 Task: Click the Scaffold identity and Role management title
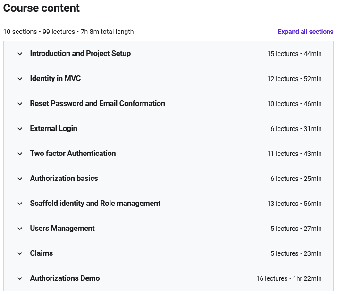(95, 203)
